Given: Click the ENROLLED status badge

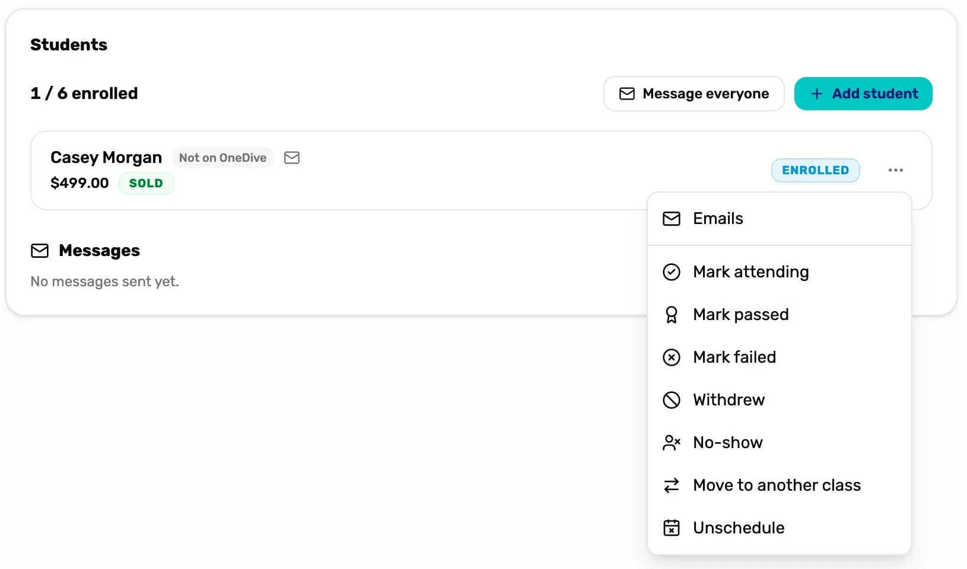Looking at the screenshot, I should pyautogui.click(x=816, y=170).
